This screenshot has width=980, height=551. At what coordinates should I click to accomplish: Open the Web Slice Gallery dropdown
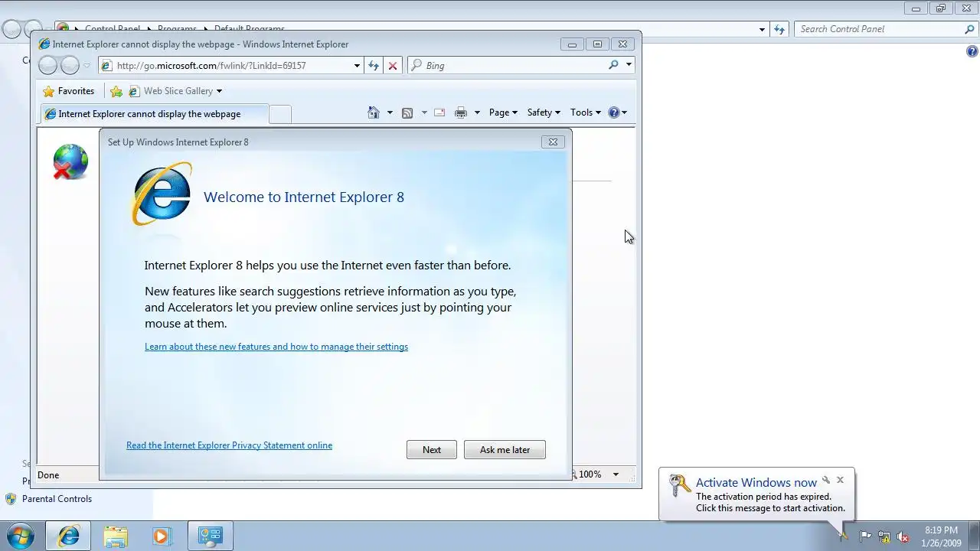176,91
